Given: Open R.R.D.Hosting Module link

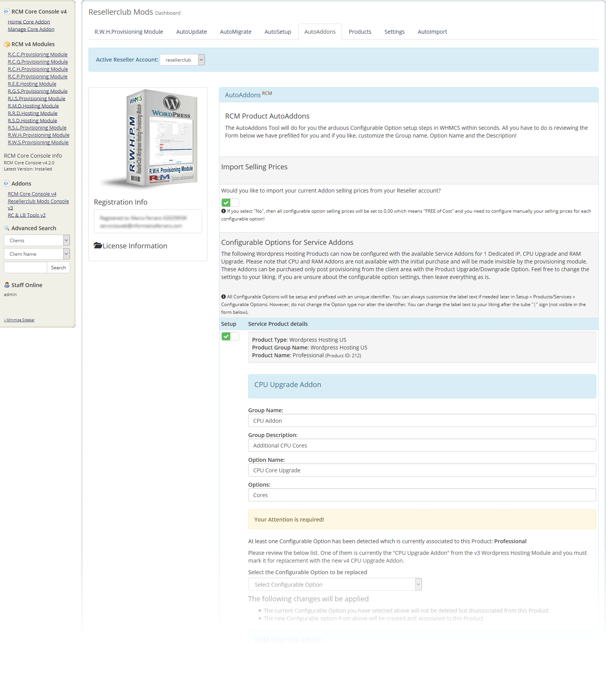Looking at the screenshot, I should coord(33,114).
